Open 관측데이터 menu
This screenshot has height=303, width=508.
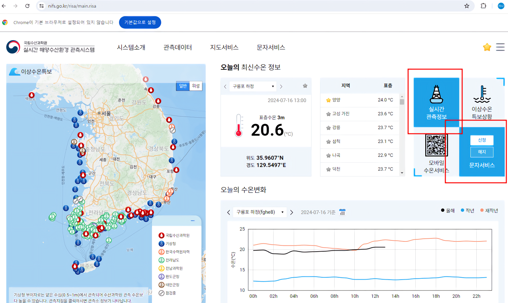click(178, 47)
